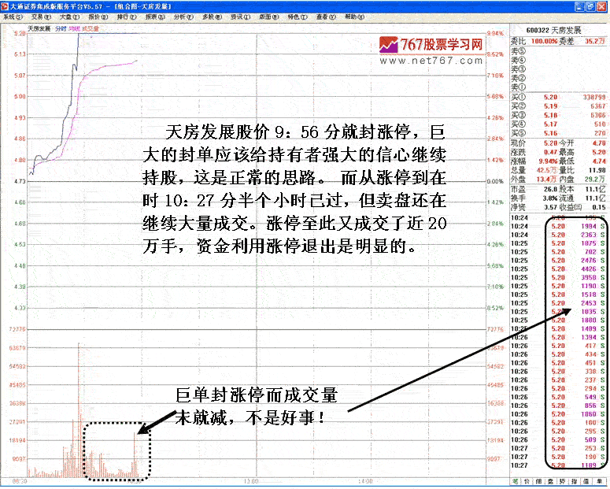Minimize the trading platform window

click(x=581, y=6)
